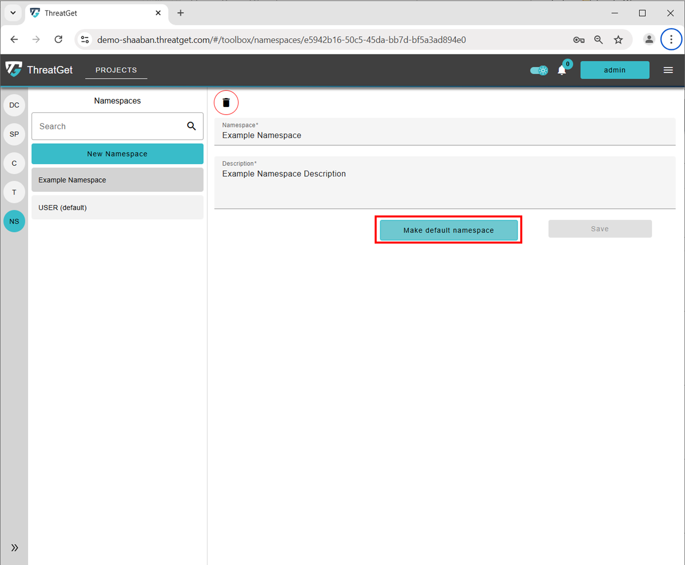The width and height of the screenshot is (685, 565).
Task: Select the NS namespaces icon in sidebar
Action: tap(14, 221)
